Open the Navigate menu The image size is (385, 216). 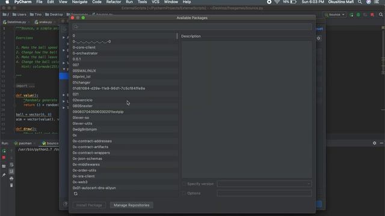click(79, 2)
